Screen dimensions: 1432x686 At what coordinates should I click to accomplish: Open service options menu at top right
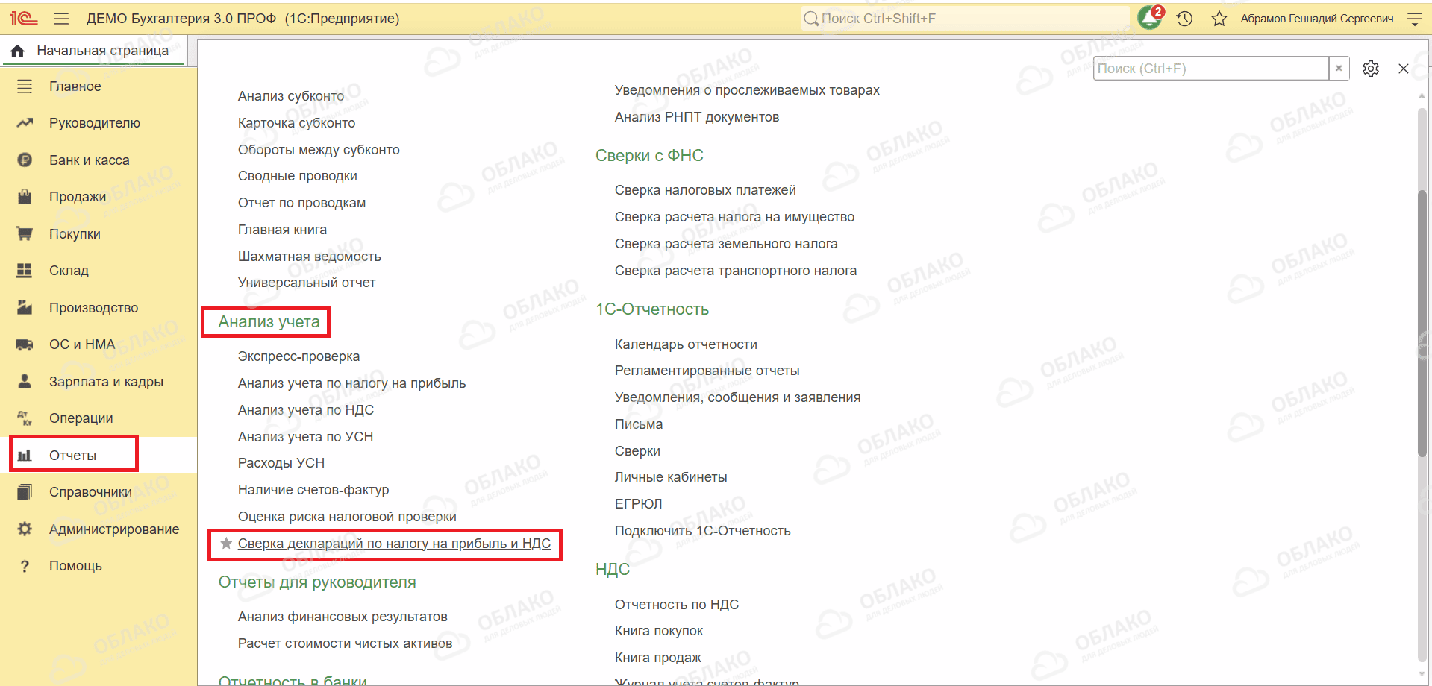(x=1414, y=19)
